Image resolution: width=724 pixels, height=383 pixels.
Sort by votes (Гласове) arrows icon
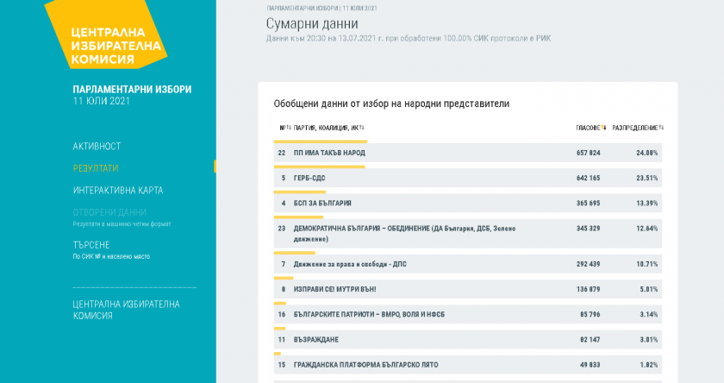tap(604, 128)
